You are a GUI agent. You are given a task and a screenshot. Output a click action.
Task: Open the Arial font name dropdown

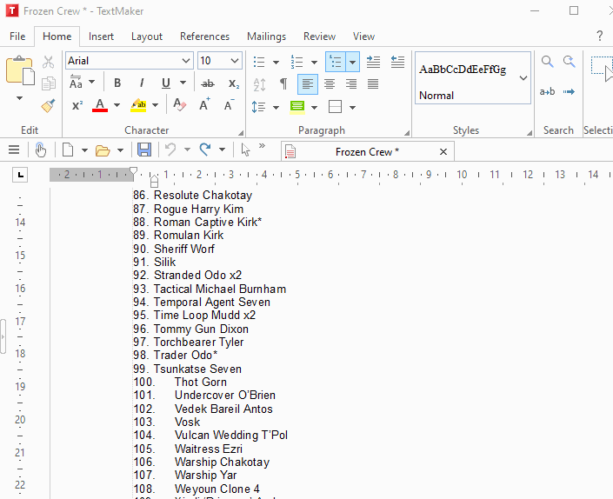186,61
